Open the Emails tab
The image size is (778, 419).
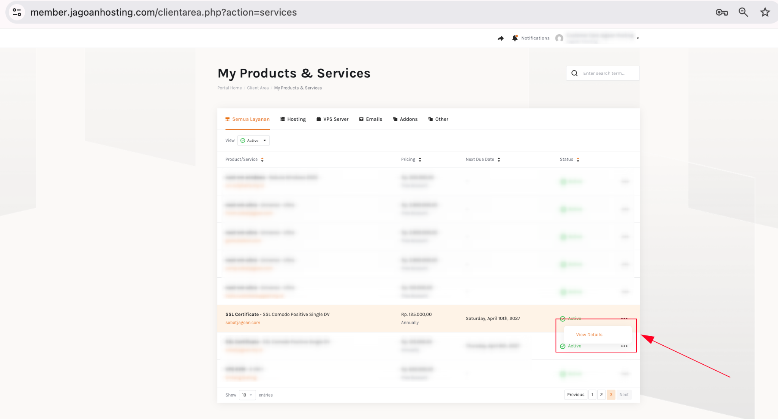(x=370, y=119)
